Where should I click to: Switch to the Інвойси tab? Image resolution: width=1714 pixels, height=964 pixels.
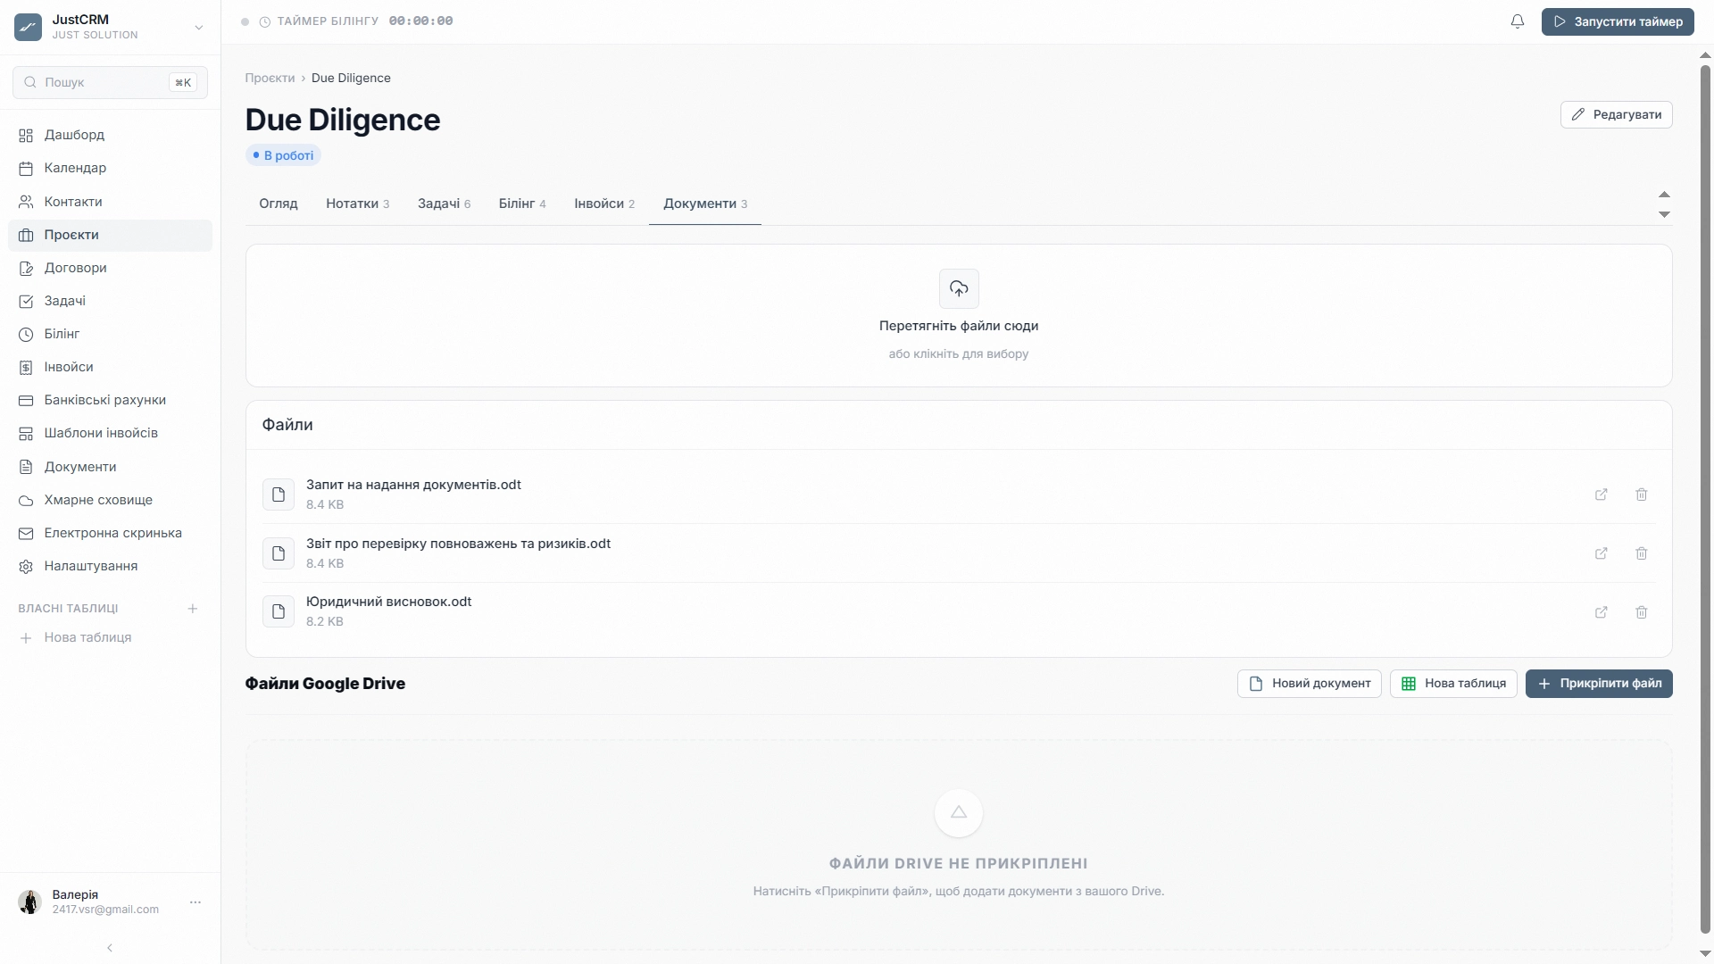[x=604, y=204]
